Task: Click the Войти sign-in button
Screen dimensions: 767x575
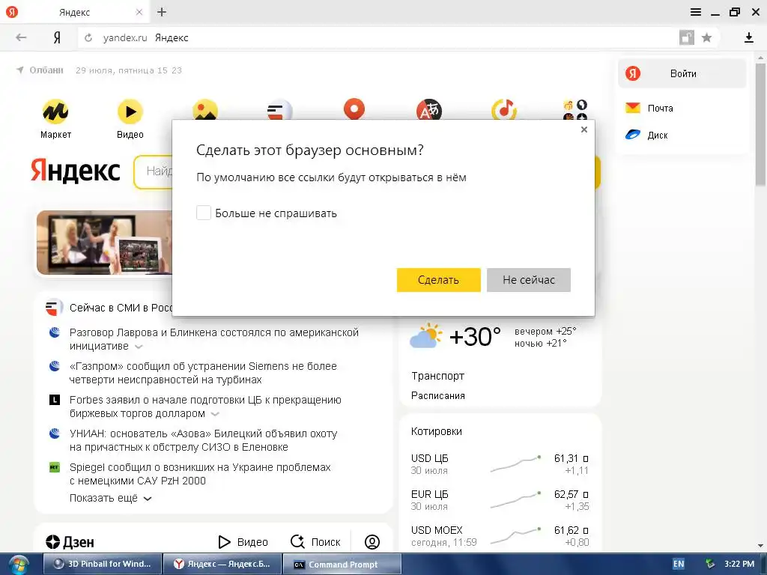Action: 682,73
